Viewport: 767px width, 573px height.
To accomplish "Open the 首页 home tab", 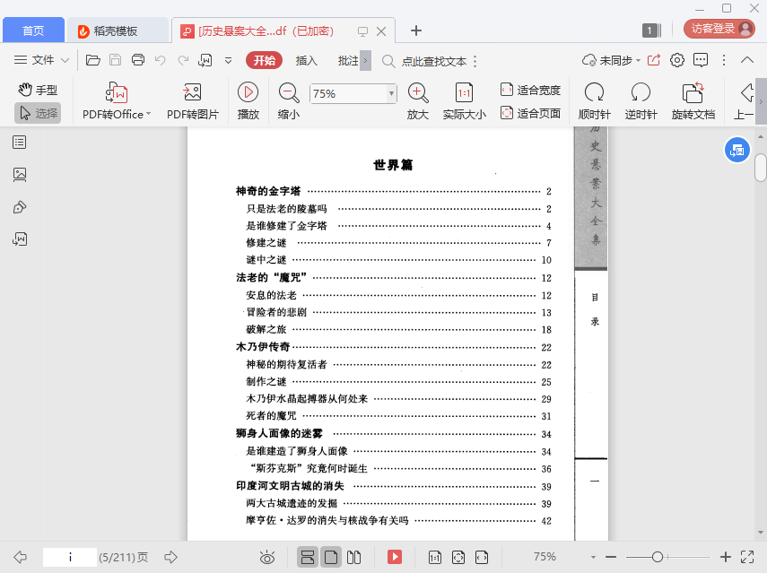I will coord(33,30).
